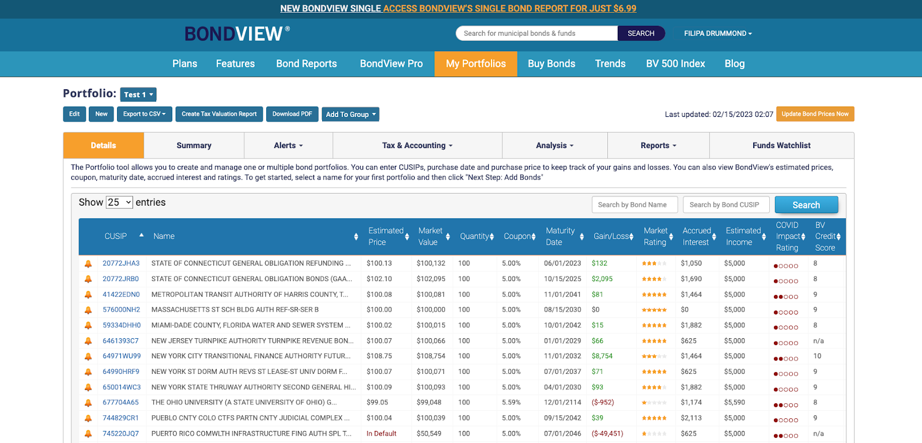Sort by Accrued Interest column arrows
Viewport: 922px width, 443px height.
[x=714, y=237]
